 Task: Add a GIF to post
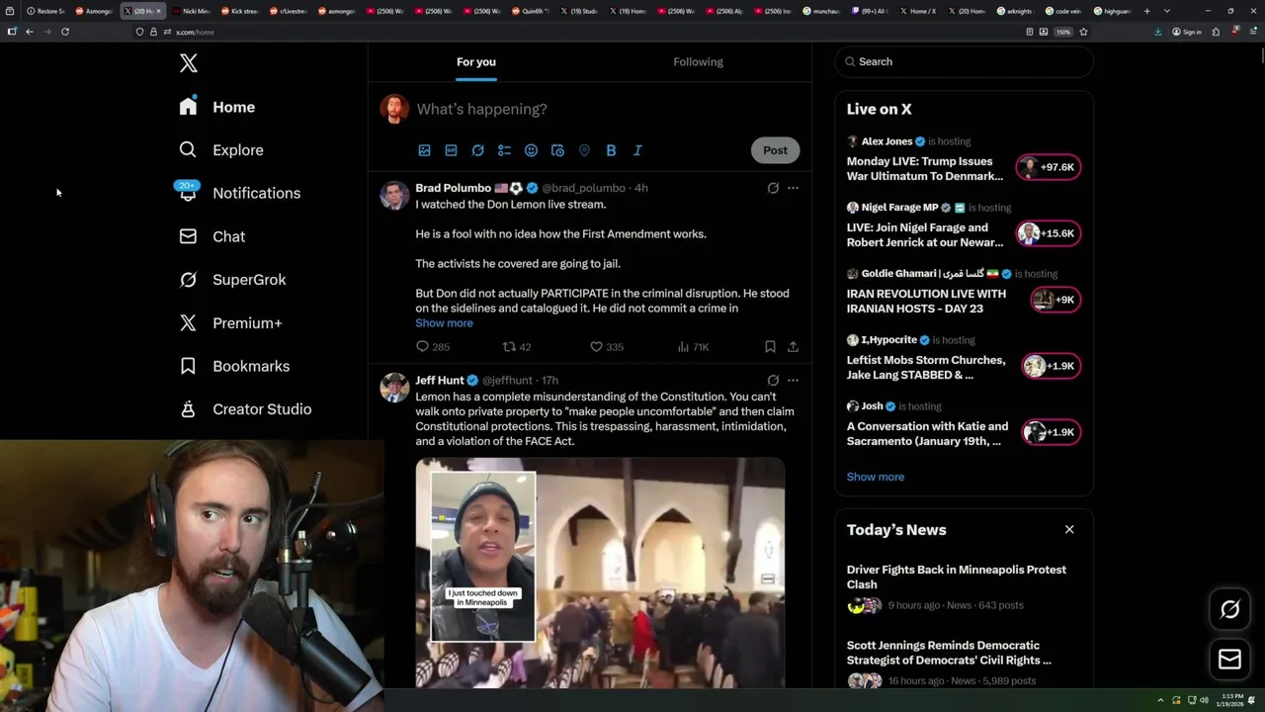tap(451, 150)
